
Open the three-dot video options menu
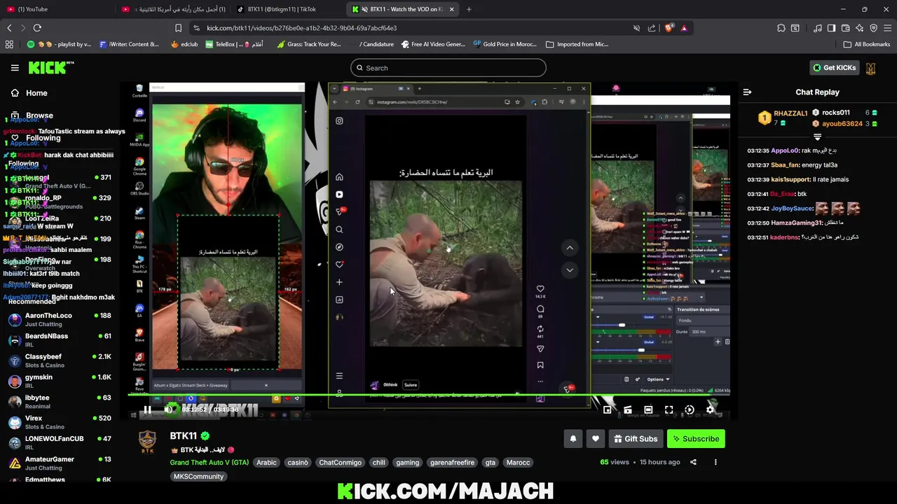pos(715,462)
